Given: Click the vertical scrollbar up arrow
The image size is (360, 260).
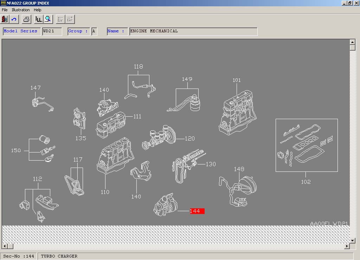Looking at the screenshot, I should [x=353, y=42].
